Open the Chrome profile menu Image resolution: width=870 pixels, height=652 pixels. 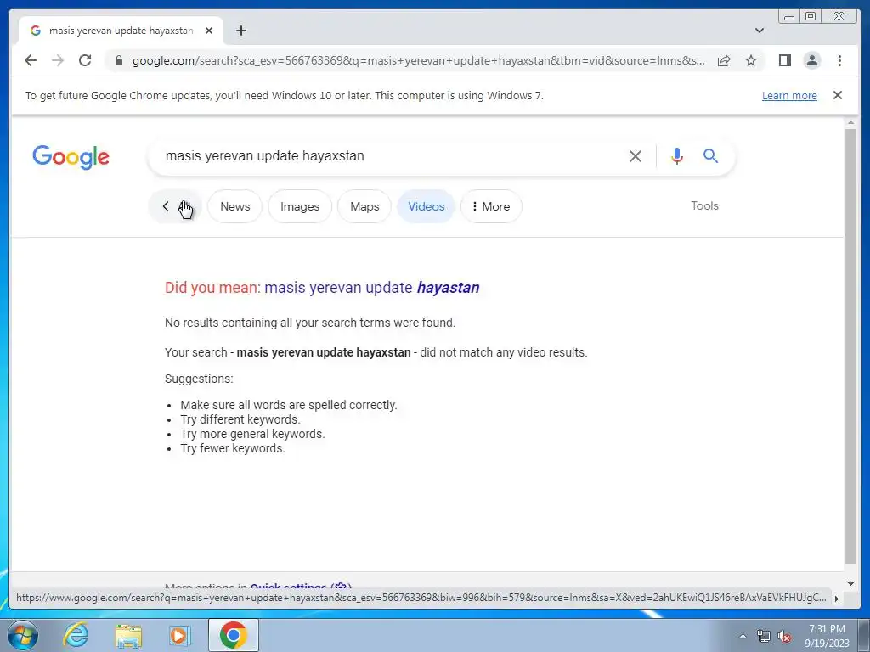(x=811, y=60)
